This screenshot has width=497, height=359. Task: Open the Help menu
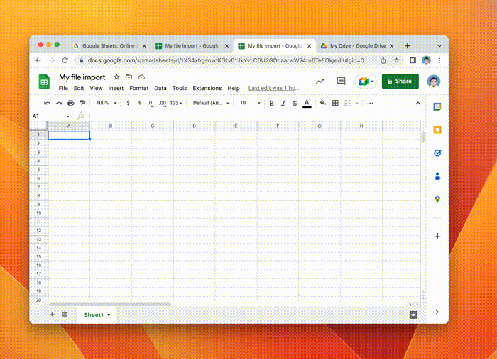234,88
